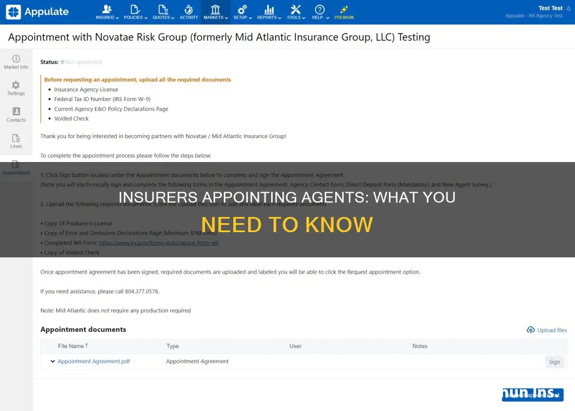The width and height of the screenshot is (575, 411).
Task: Click the User column header
Action: (x=295, y=346)
